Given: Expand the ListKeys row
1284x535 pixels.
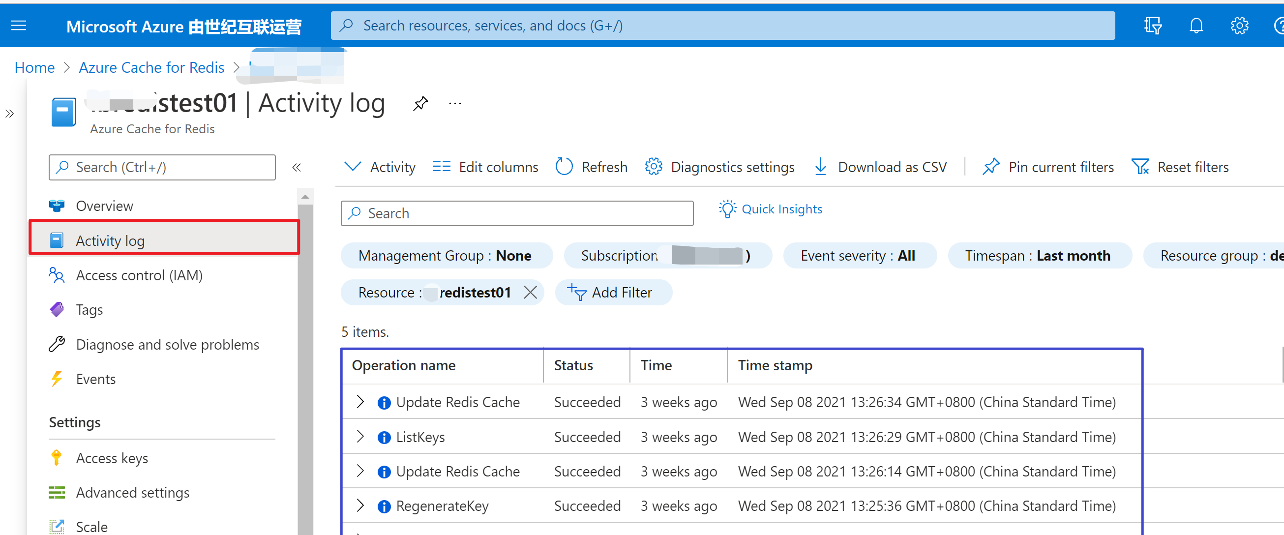Looking at the screenshot, I should [x=360, y=437].
